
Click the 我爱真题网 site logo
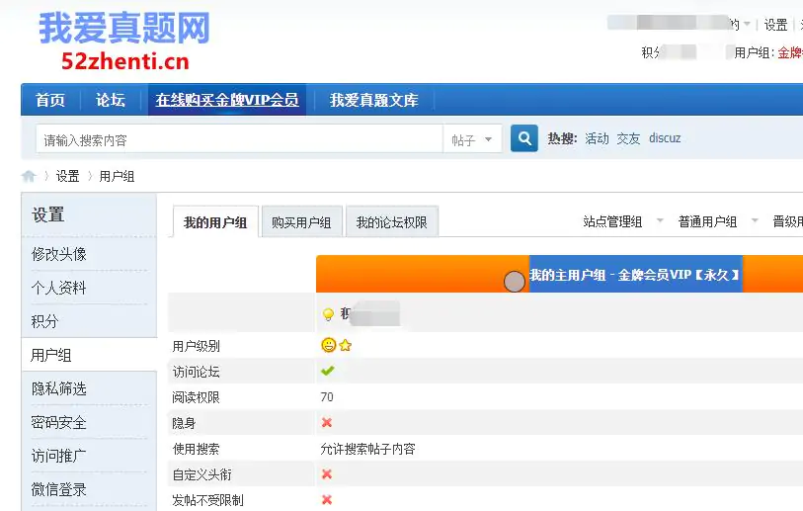point(124,41)
